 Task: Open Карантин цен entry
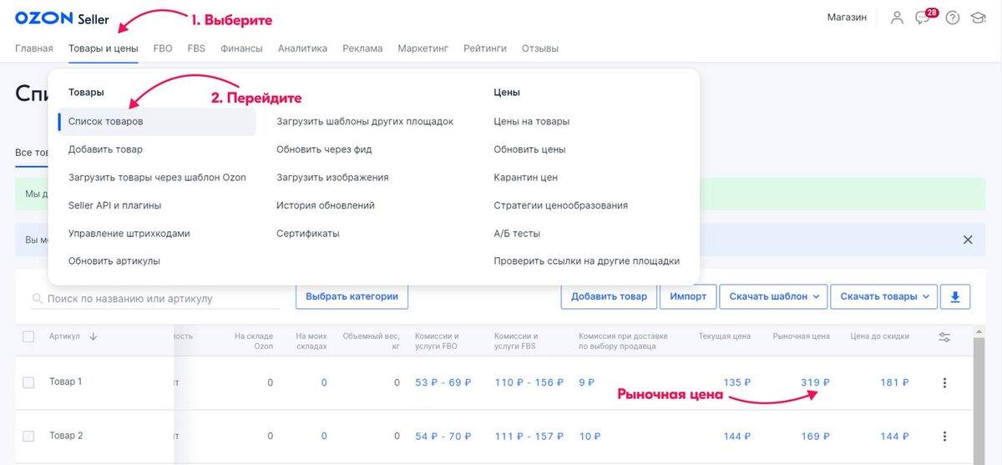525,178
